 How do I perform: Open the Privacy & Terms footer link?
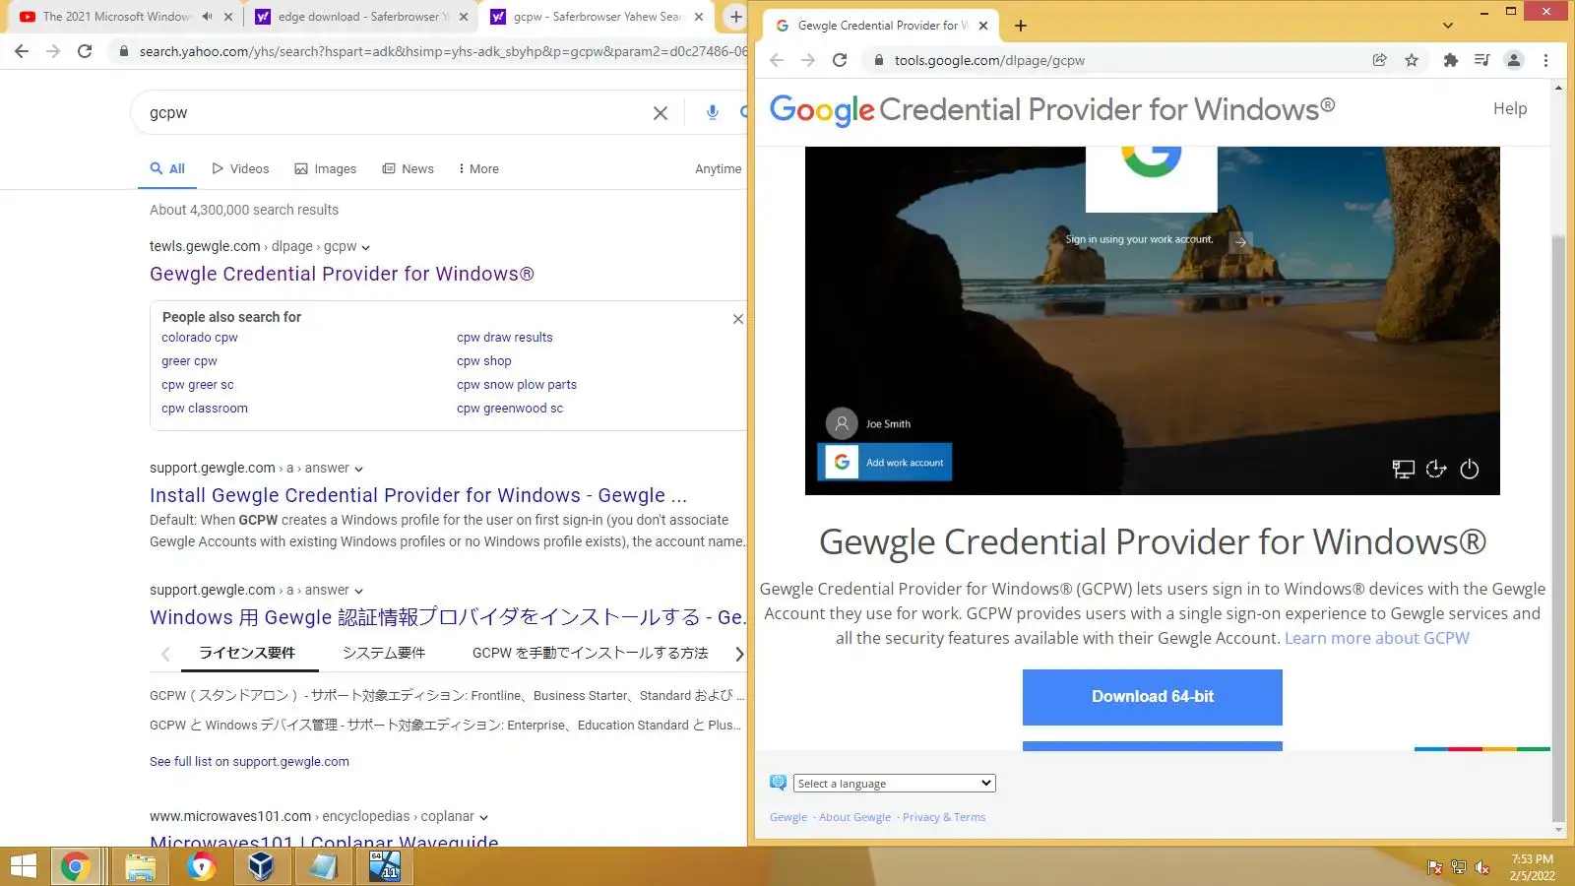point(944,817)
